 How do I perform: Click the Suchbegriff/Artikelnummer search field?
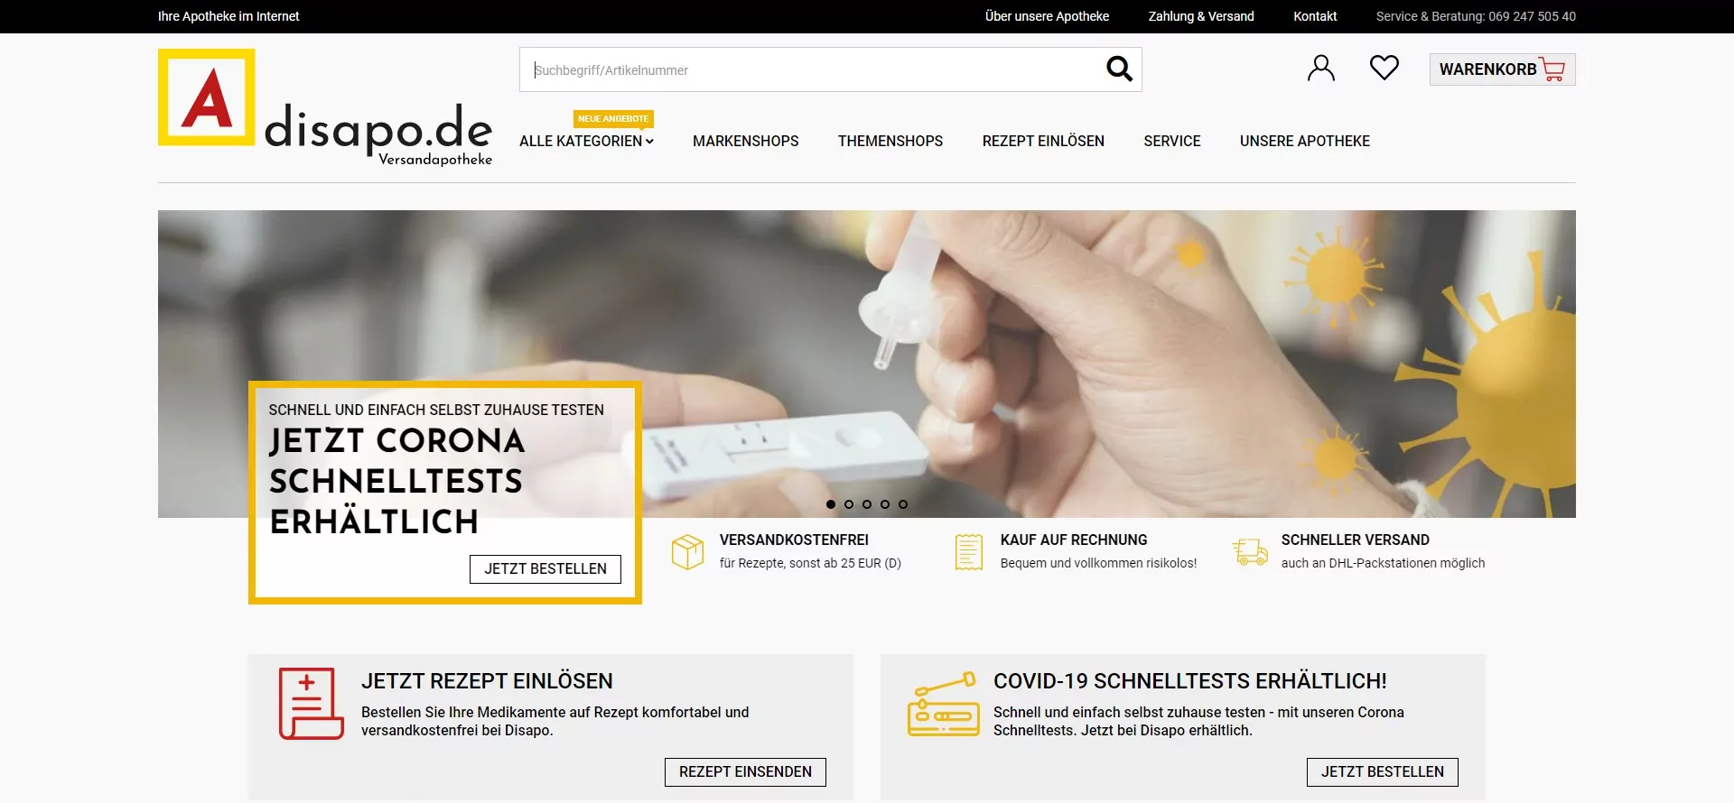point(813,69)
